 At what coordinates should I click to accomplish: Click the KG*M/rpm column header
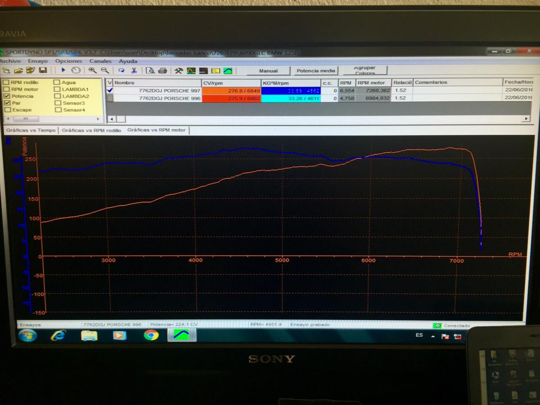[291, 82]
